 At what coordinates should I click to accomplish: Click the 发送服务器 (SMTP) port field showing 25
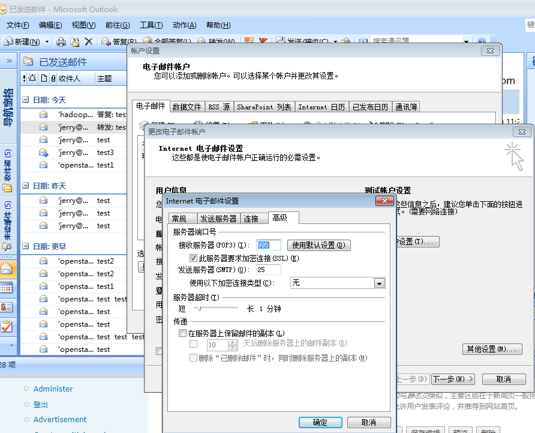click(269, 270)
